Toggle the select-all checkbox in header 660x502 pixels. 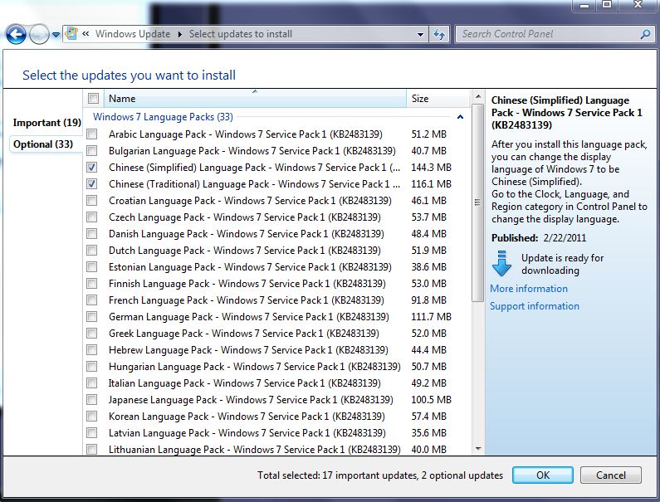(x=94, y=99)
